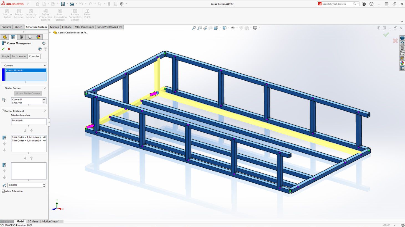
Task: Uncheck Allow Extension
Action: point(3,191)
